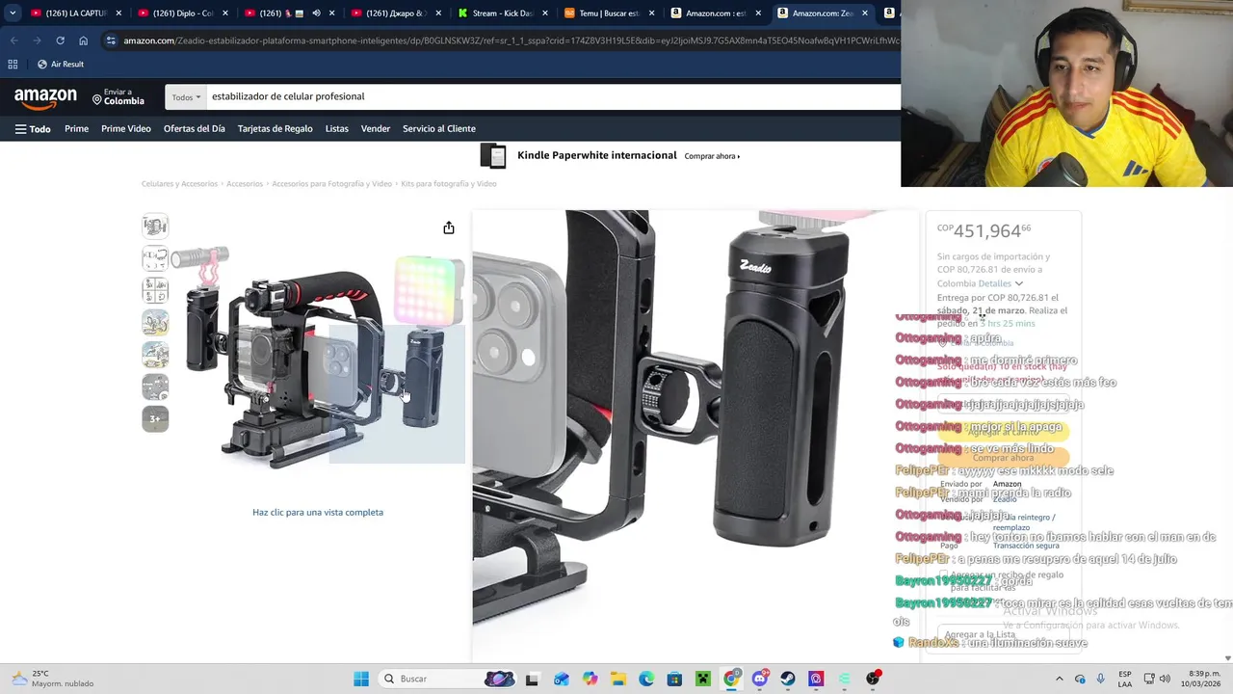The image size is (1233, 694).
Task: Open Celulares y Accesorios breadcrumb
Action: 179,183
